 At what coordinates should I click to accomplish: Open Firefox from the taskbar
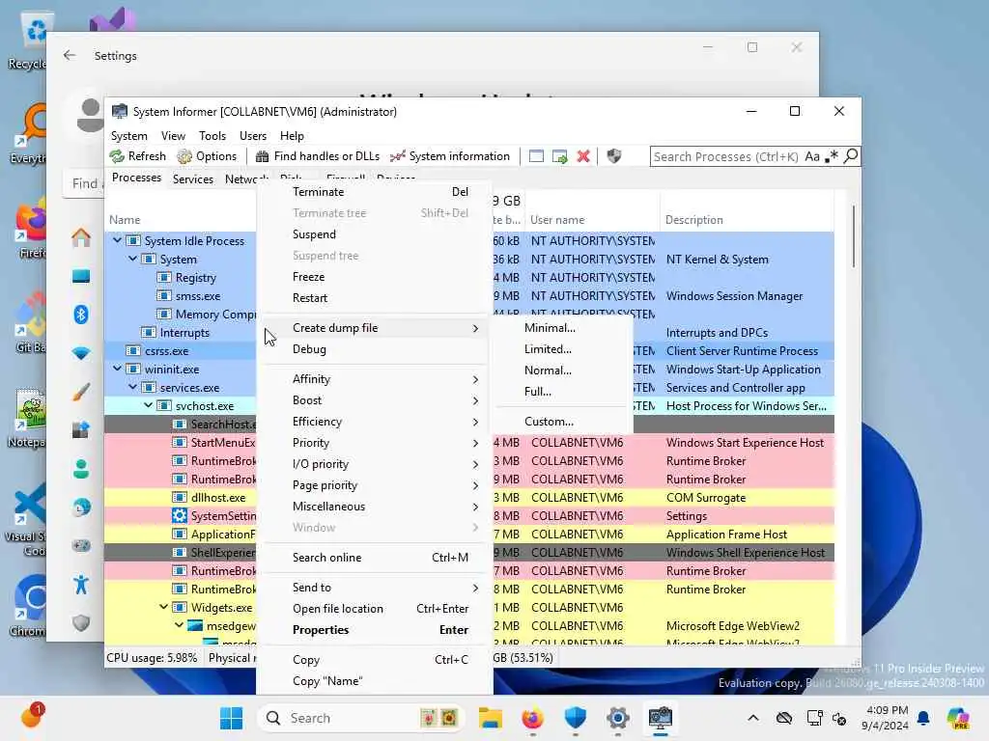[532, 718]
